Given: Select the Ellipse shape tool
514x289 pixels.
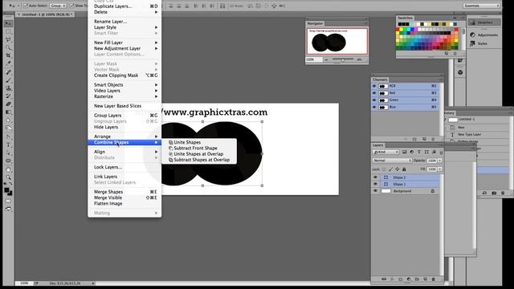Looking at the screenshot, I should pos(8,161).
